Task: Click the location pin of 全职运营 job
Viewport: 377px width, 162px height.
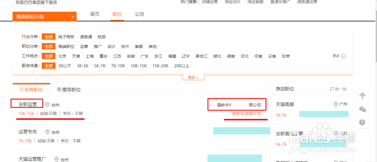Action: (48, 105)
